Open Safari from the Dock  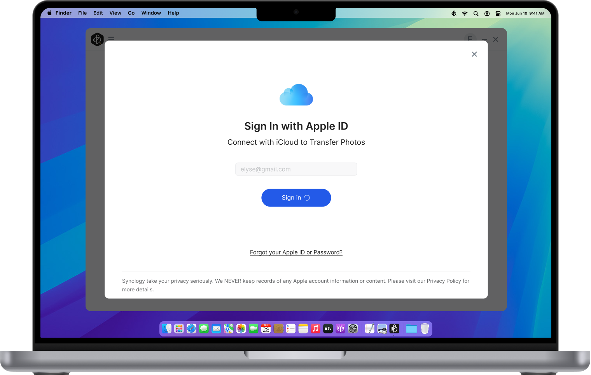(191, 329)
